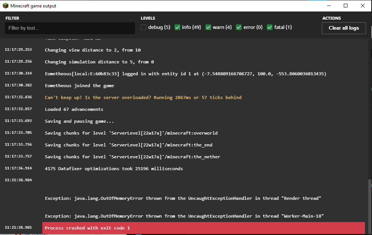Close the Minecraft game output window
Viewport: 372px width, 235px height.
[363, 6]
